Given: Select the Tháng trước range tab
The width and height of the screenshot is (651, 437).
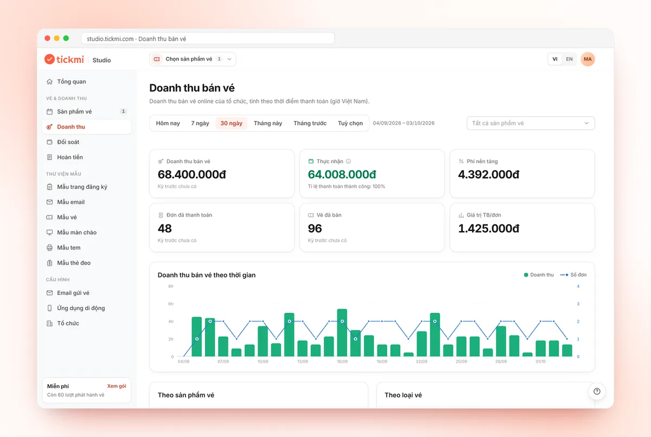Looking at the screenshot, I should click(x=310, y=123).
